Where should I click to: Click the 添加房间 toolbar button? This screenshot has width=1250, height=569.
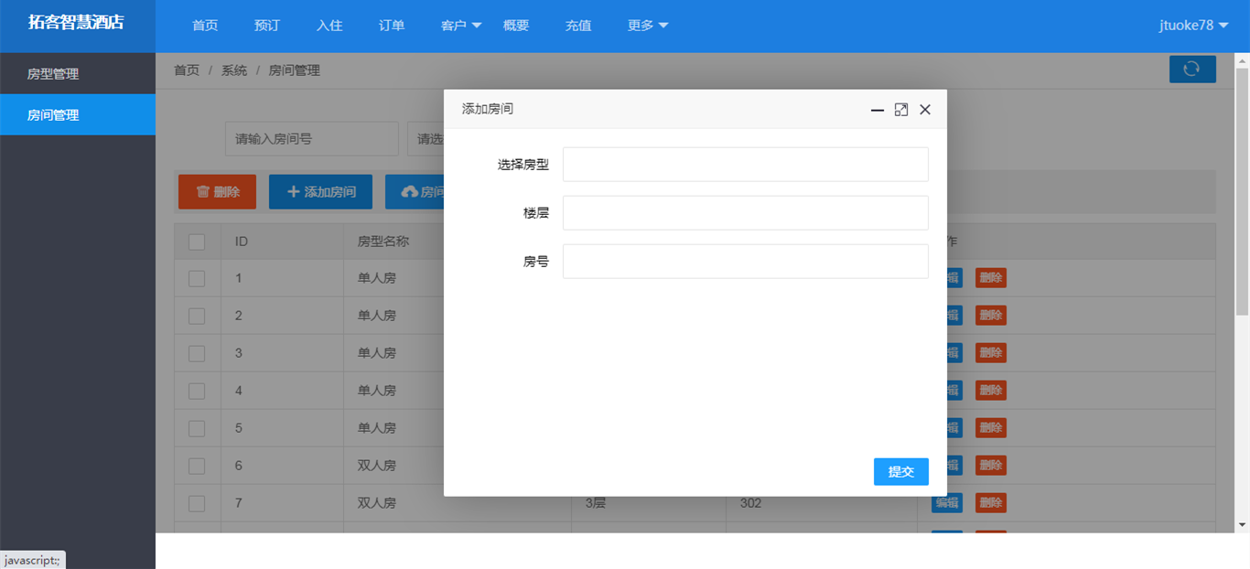(320, 192)
